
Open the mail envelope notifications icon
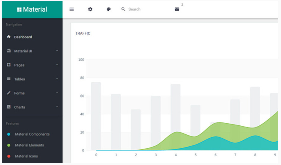click(x=177, y=9)
